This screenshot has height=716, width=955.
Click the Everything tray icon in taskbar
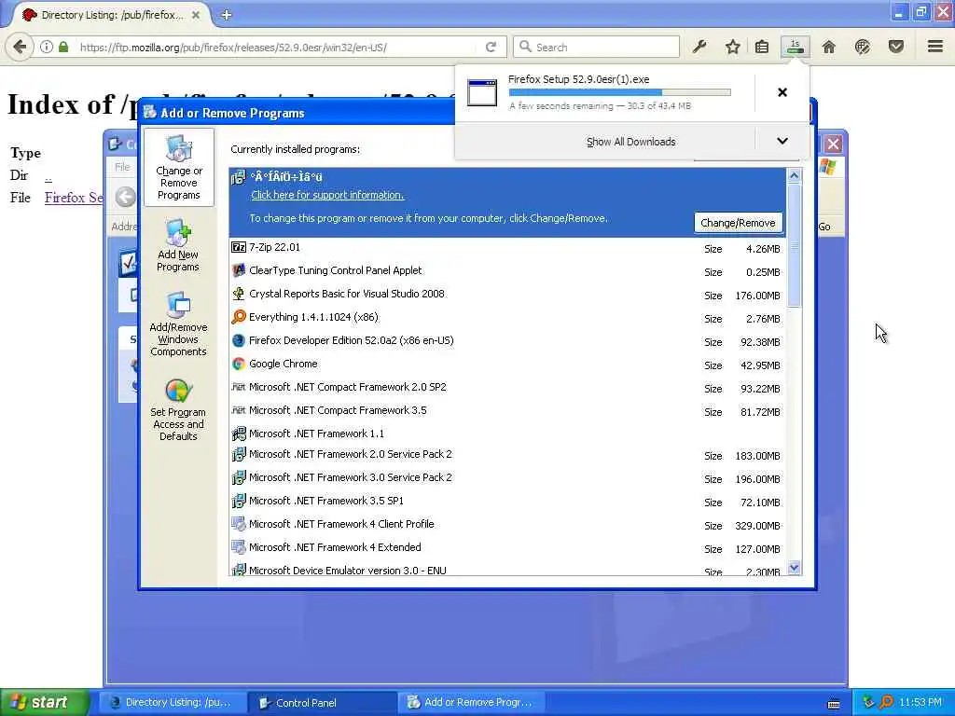887,703
